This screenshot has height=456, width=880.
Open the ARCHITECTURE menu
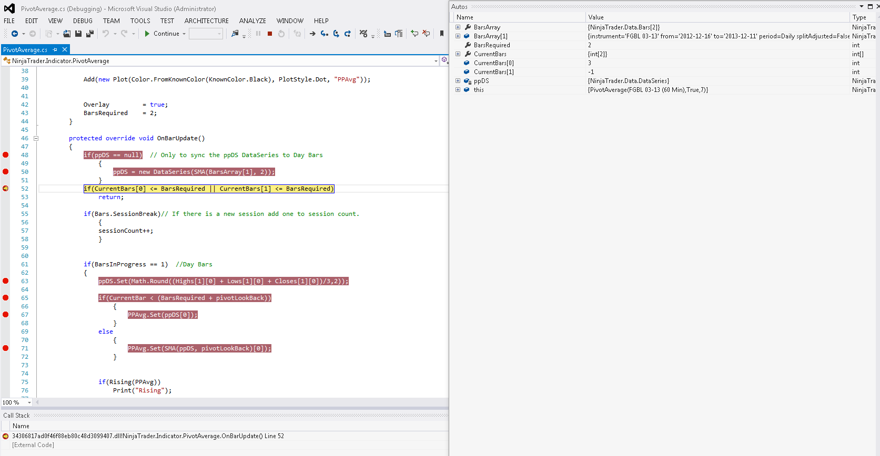206,21
